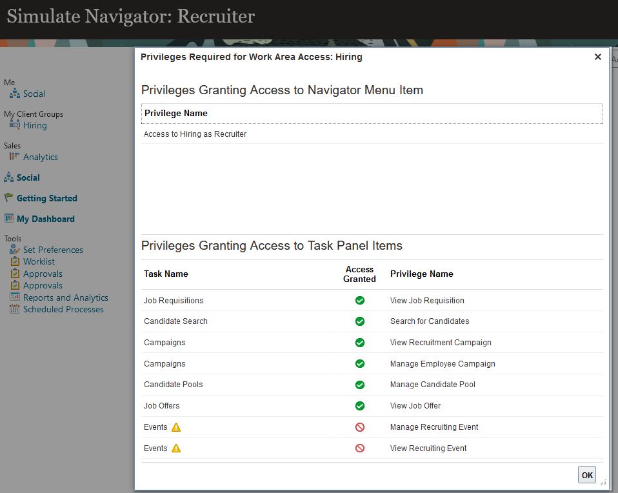Click green check for Manage Employee Campaign
This screenshot has height=493, width=618.
point(360,364)
